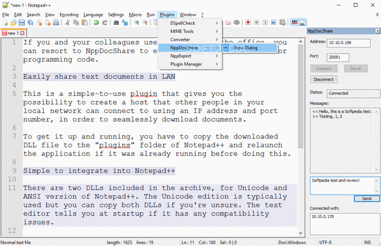Open the File menu
The width and height of the screenshot is (381, 246).
tap(6, 15)
